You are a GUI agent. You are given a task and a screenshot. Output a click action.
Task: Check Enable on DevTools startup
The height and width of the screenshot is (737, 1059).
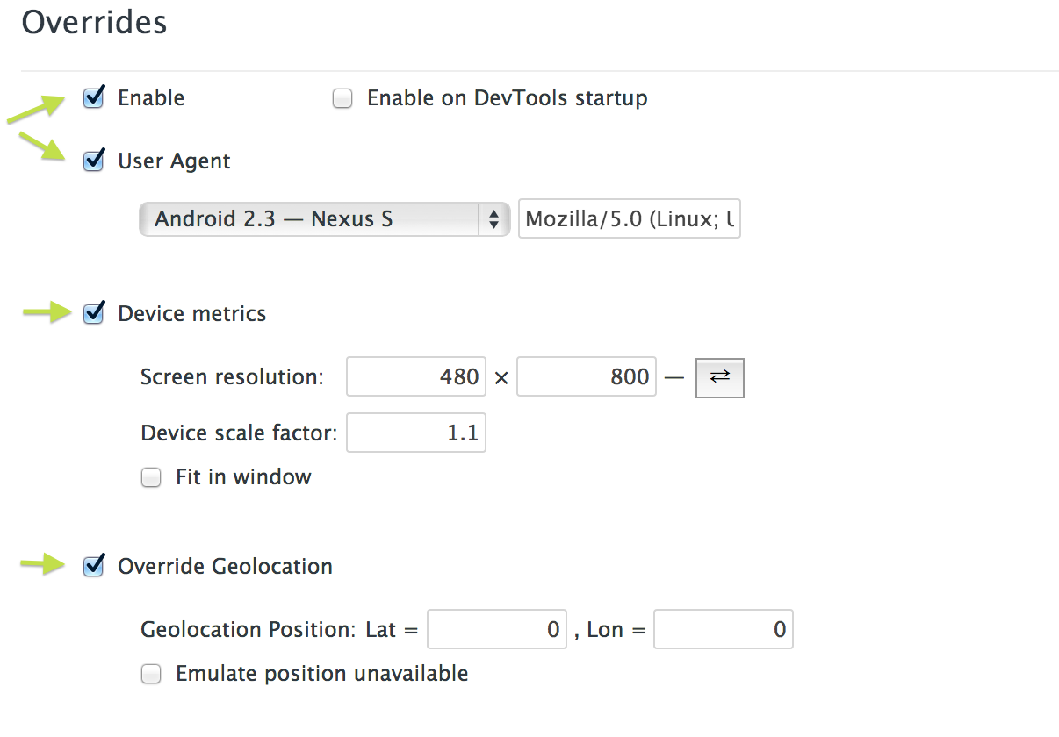[x=342, y=98]
